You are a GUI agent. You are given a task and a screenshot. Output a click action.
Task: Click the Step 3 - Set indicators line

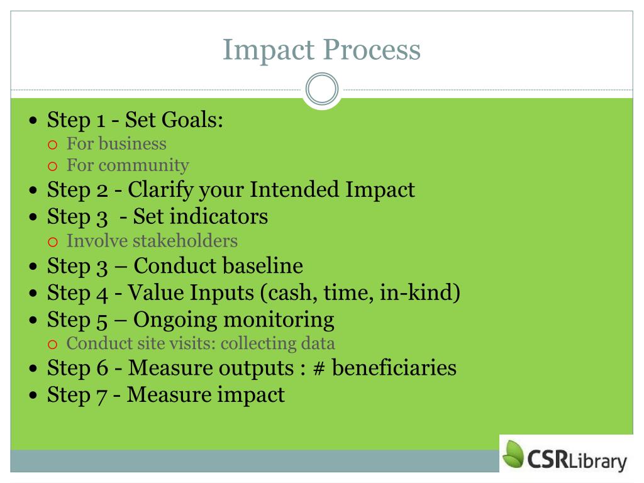[157, 217]
